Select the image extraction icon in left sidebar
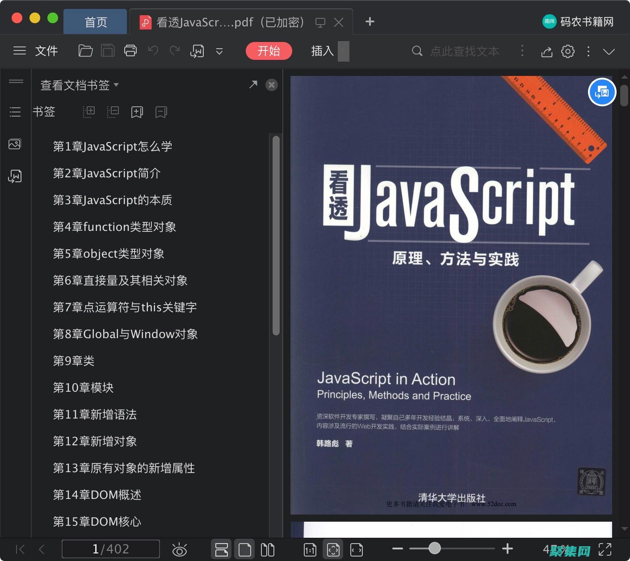This screenshot has width=630, height=561. click(x=15, y=144)
